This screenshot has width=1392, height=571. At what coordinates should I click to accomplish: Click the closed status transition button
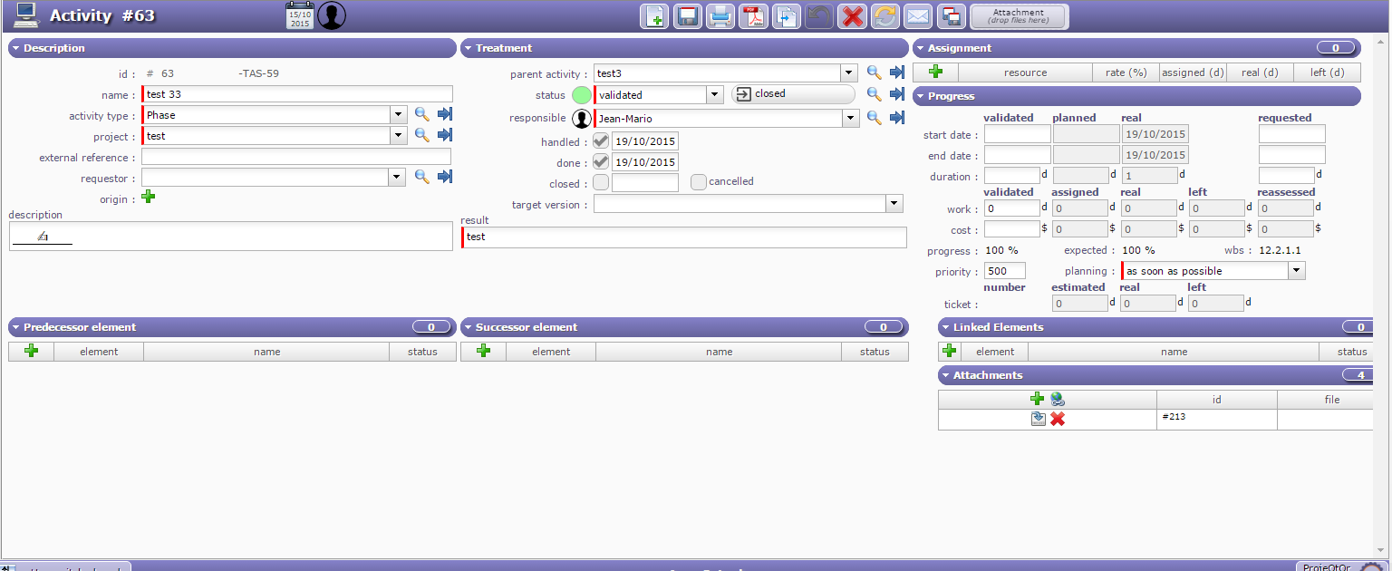pos(792,94)
